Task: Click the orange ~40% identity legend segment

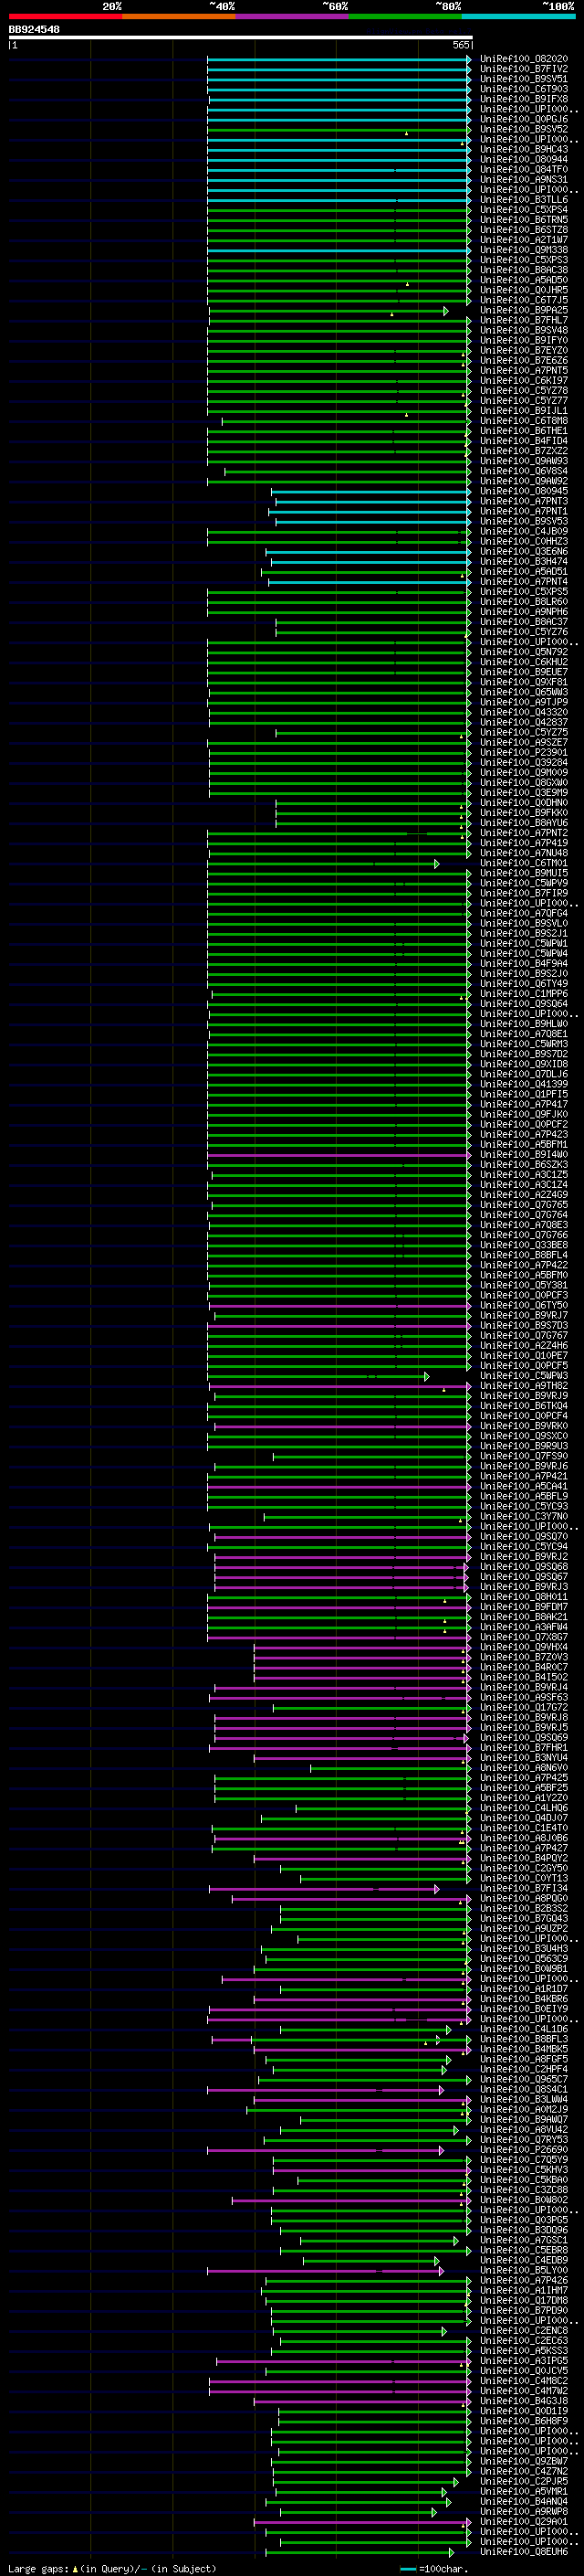Action: tap(179, 16)
